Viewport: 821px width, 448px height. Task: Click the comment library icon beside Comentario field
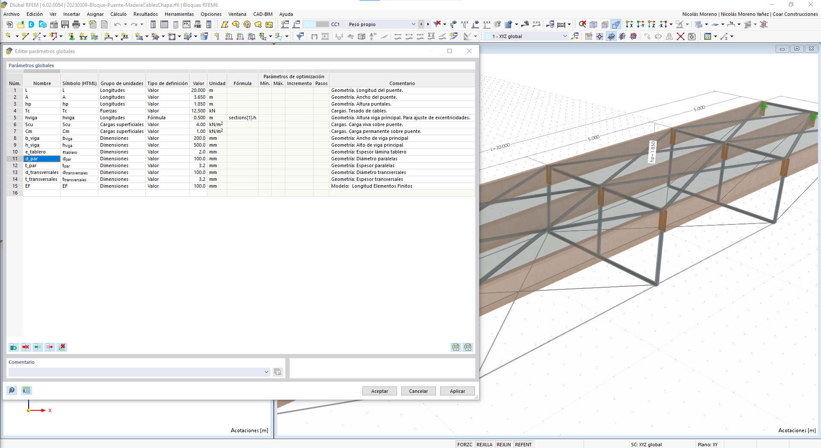pyautogui.click(x=278, y=372)
